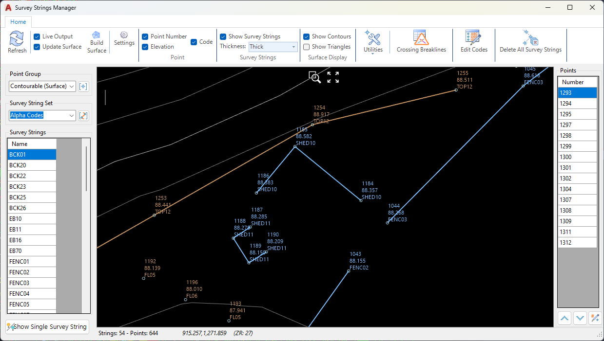Select survey string FENC03 in list
Viewport: 604px width, 341px height.
pos(32,283)
